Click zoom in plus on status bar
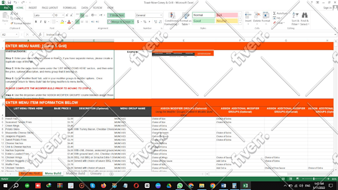 pos(328,179)
